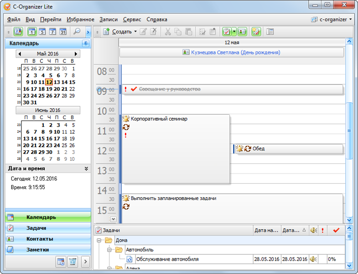358x274 pixels.
Task: Click the priority exclamation column header
Action: (322, 230)
